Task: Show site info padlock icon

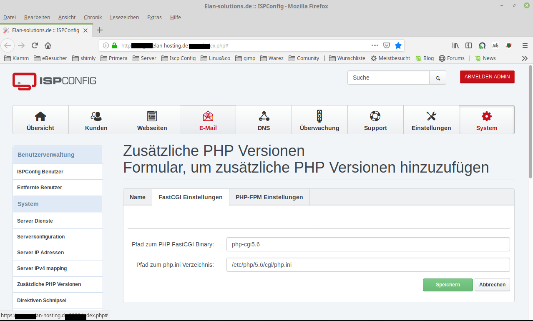Action: tap(114, 45)
